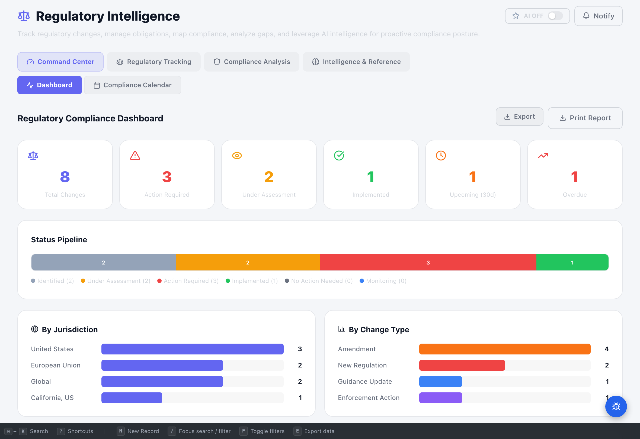Select the warning triangle icon on Action Required card

coord(135,155)
